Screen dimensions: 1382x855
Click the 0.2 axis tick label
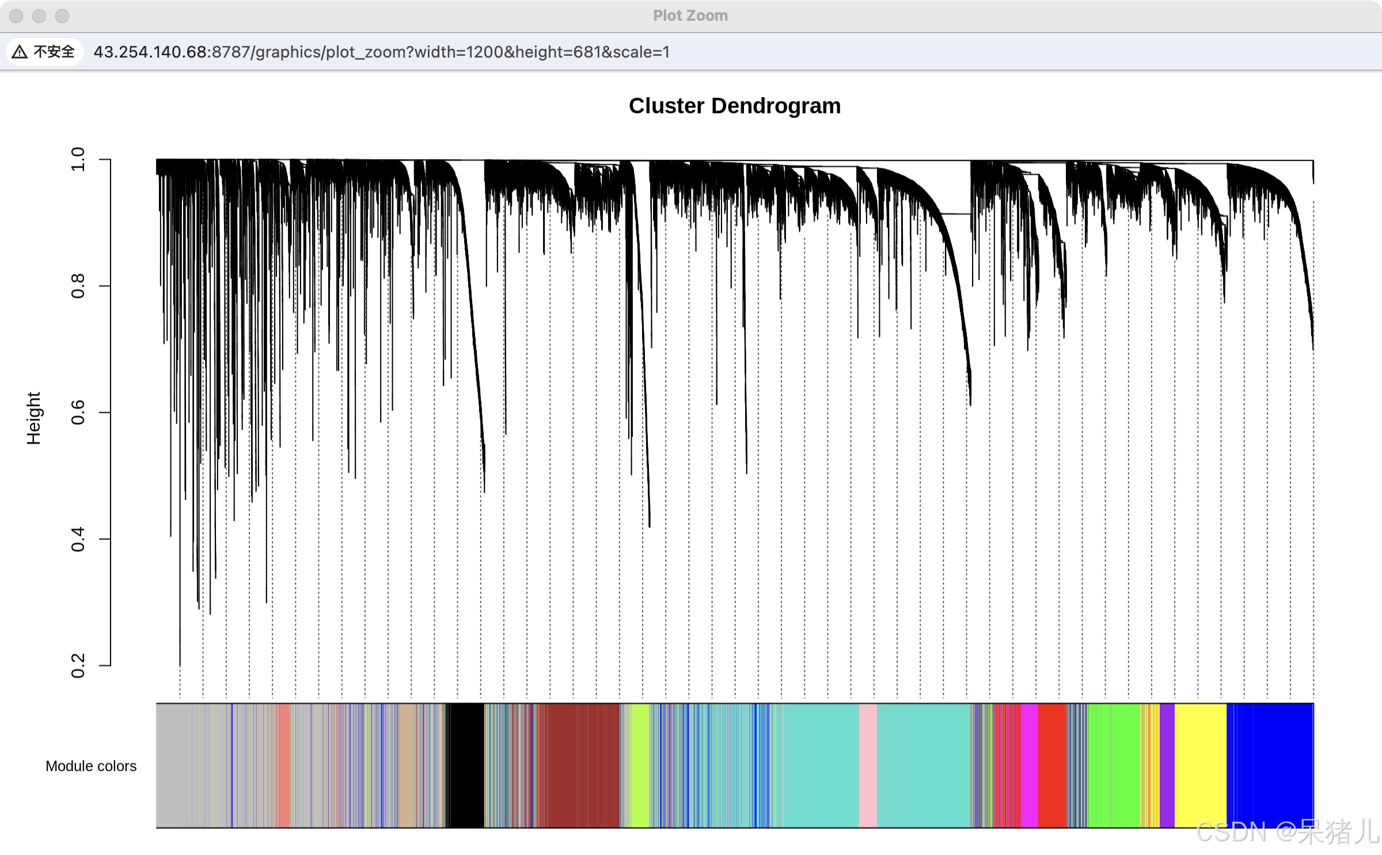click(78, 666)
